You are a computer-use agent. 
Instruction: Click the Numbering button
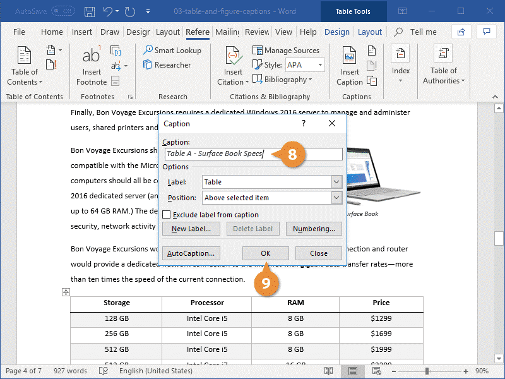(x=314, y=229)
